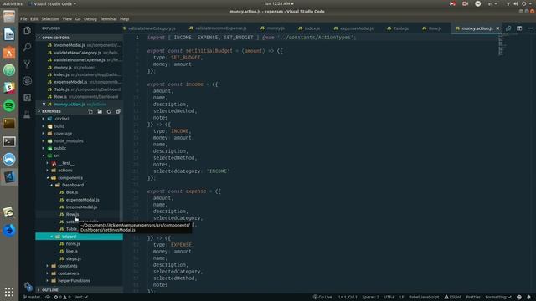Screen dimensions: 536x301
Task: Expand the helperFunctions folder
Action: 79,281
